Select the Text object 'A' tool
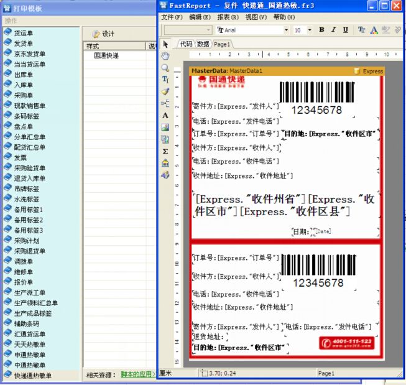 [x=165, y=116]
